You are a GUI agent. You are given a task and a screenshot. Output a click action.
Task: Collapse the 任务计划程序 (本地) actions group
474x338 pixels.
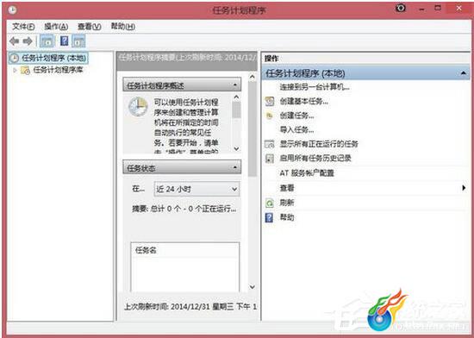[x=463, y=73]
